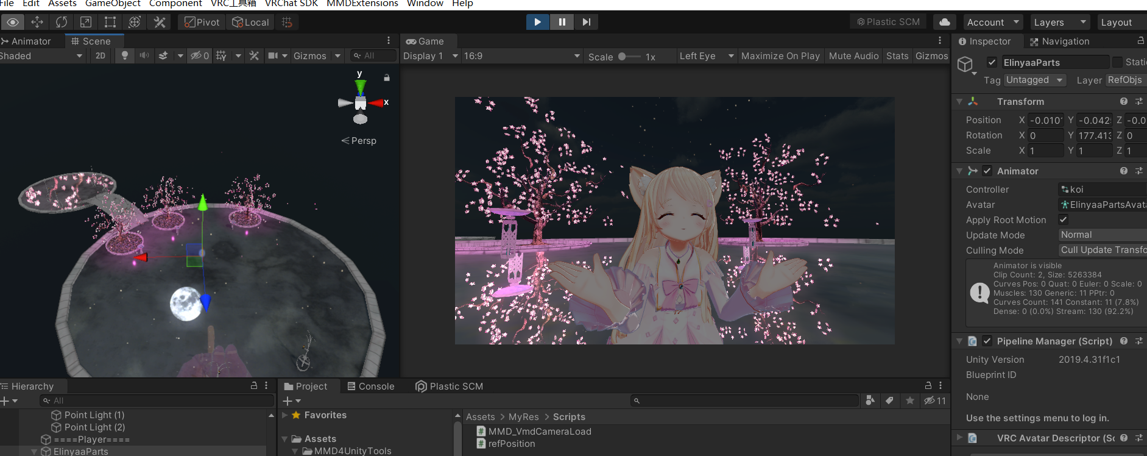Toggle grid snapping icon in top toolbar
This screenshot has height=456, width=1147.
tap(287, 23)
